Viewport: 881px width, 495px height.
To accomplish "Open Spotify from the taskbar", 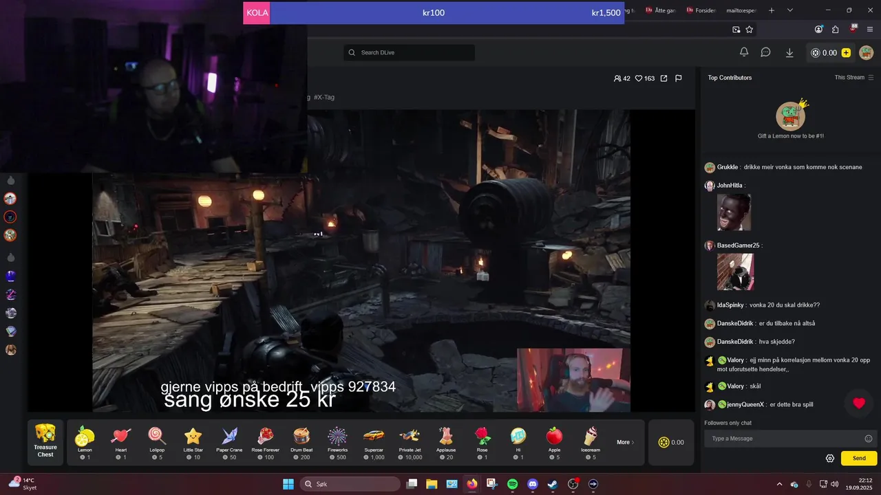I will pos(512,484).
